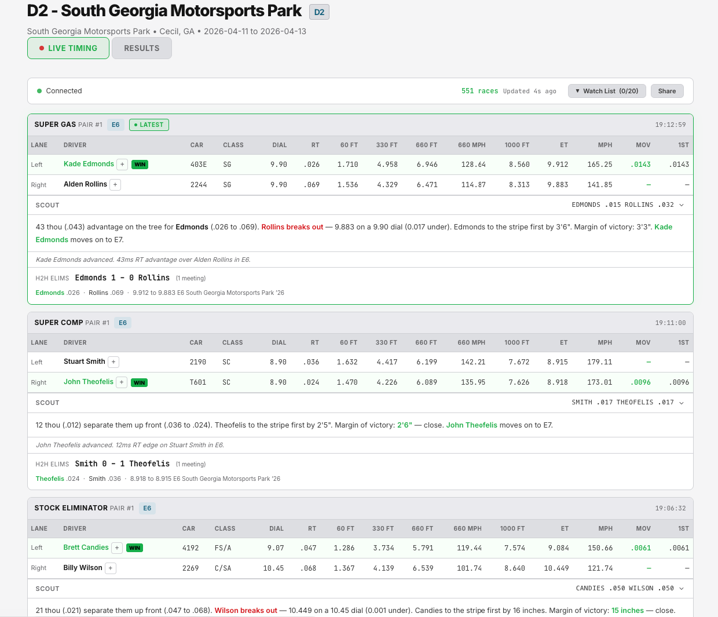Click the E6 badge on SUPER COMP header
Screen dimensions: 718x617
pyautogui.click(x=123, y=323)
